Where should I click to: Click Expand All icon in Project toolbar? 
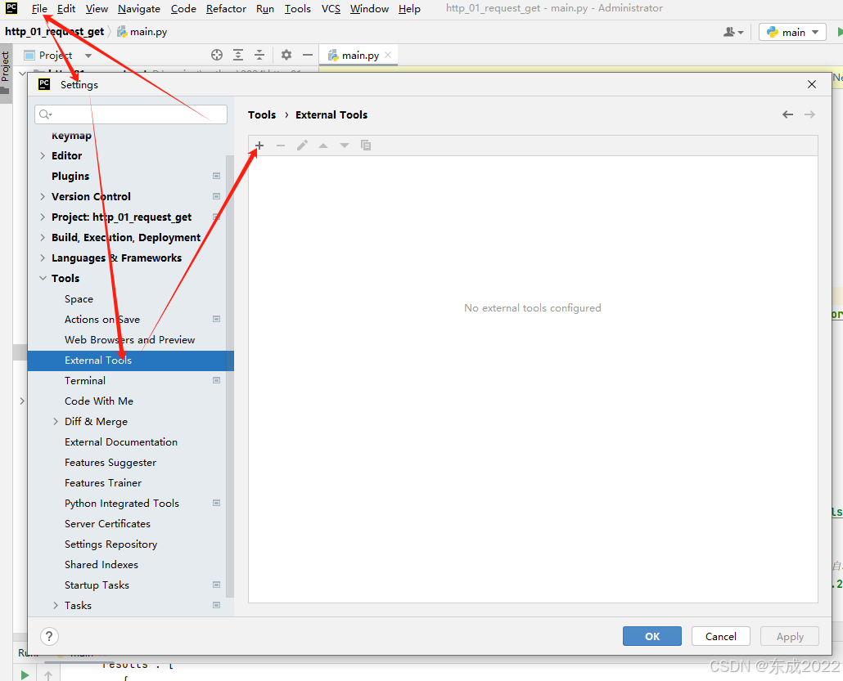(238, 55)
